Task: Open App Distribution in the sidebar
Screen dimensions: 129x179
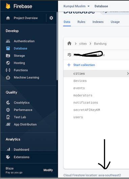Action: point(25,124)
